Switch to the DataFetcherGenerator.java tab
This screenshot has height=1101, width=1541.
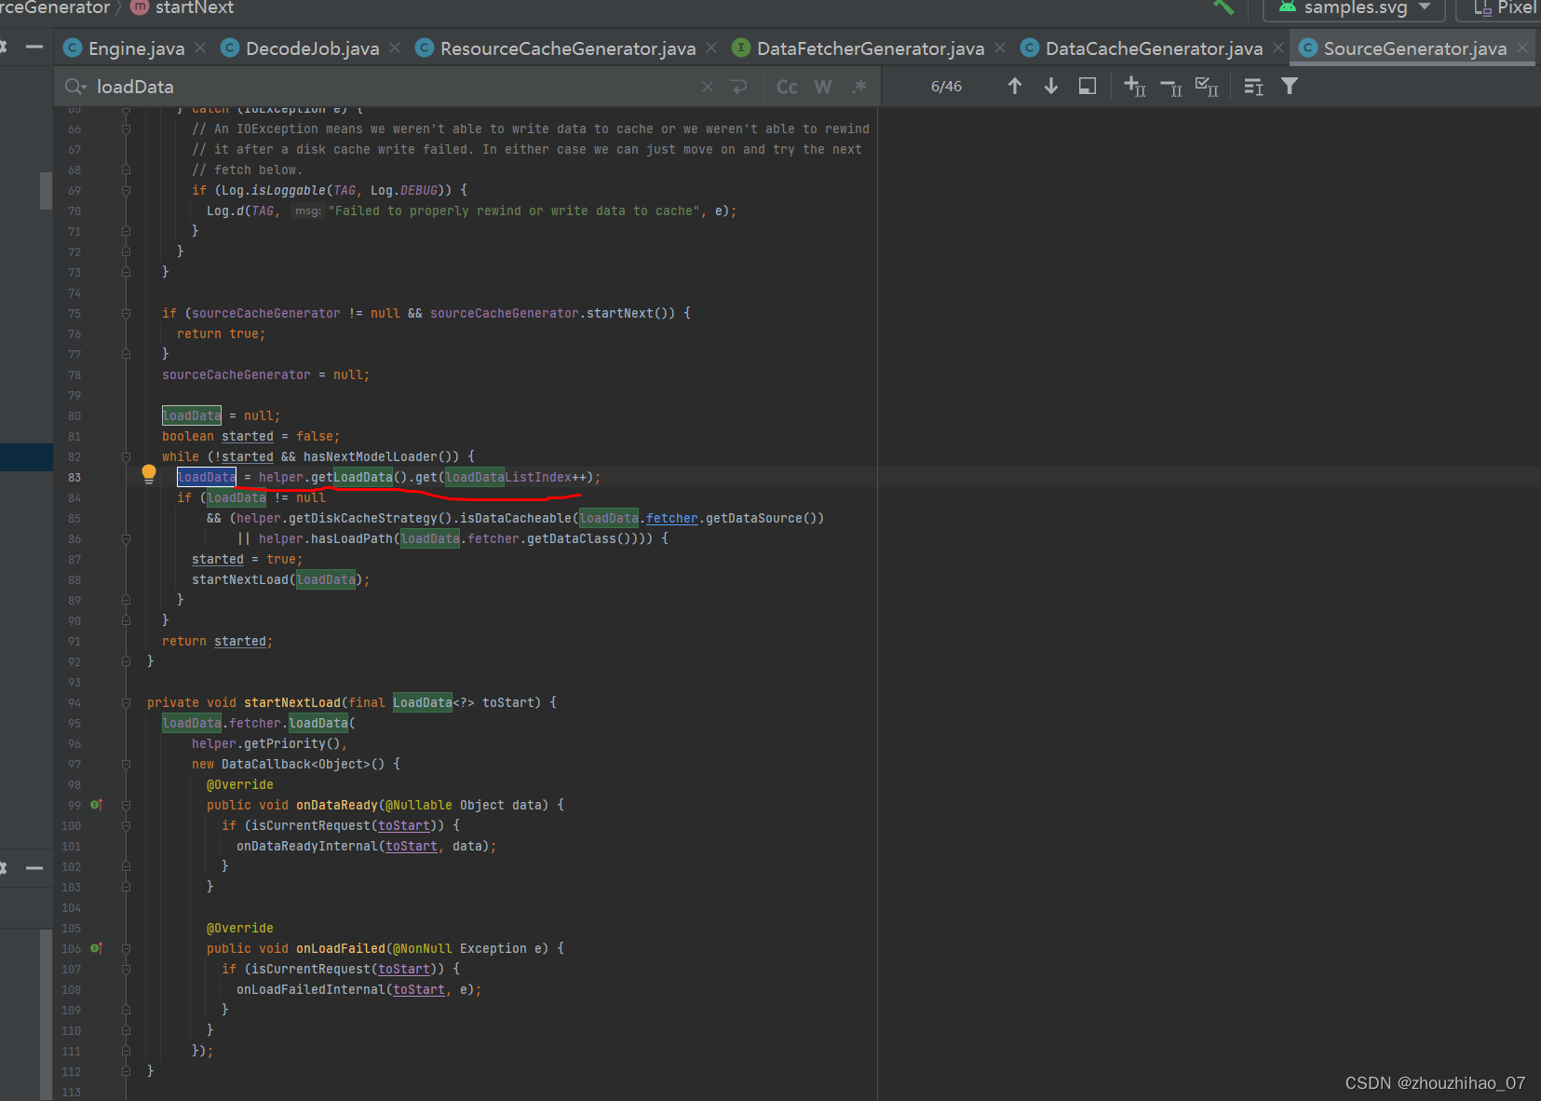click(x=871, y=48)
